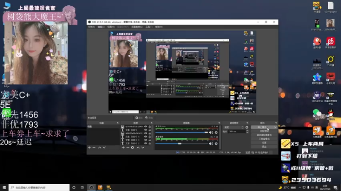Mute the 桌面音频 channel speaker icon
Image resolution: width=341 pixels, height=191 pixels.
tap(211, 143)
